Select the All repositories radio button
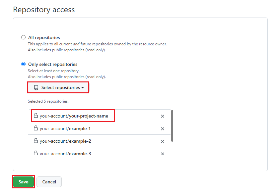Viewport: 280px width, 193px height. (x=23, y=37)
